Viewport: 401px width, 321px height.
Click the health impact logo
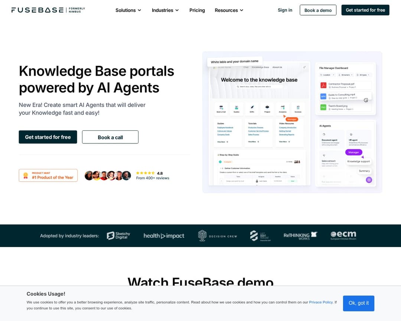[x=164, y=236]
